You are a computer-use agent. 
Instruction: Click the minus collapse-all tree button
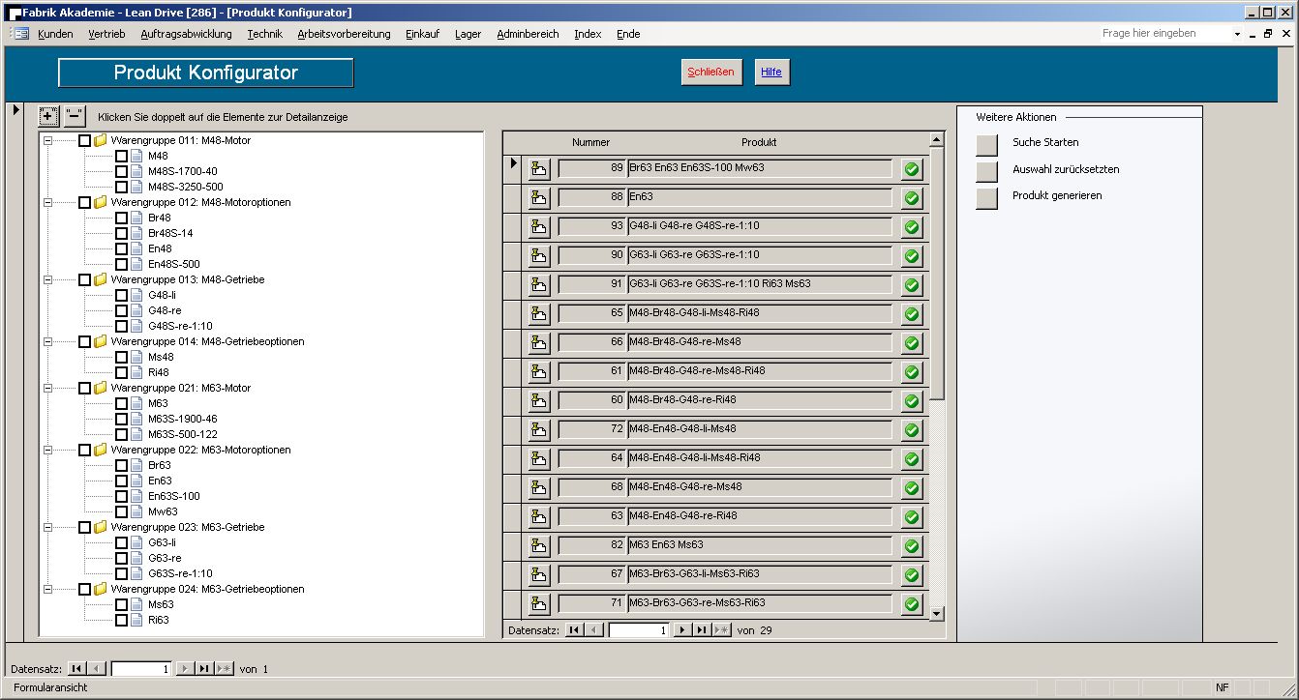75,117
